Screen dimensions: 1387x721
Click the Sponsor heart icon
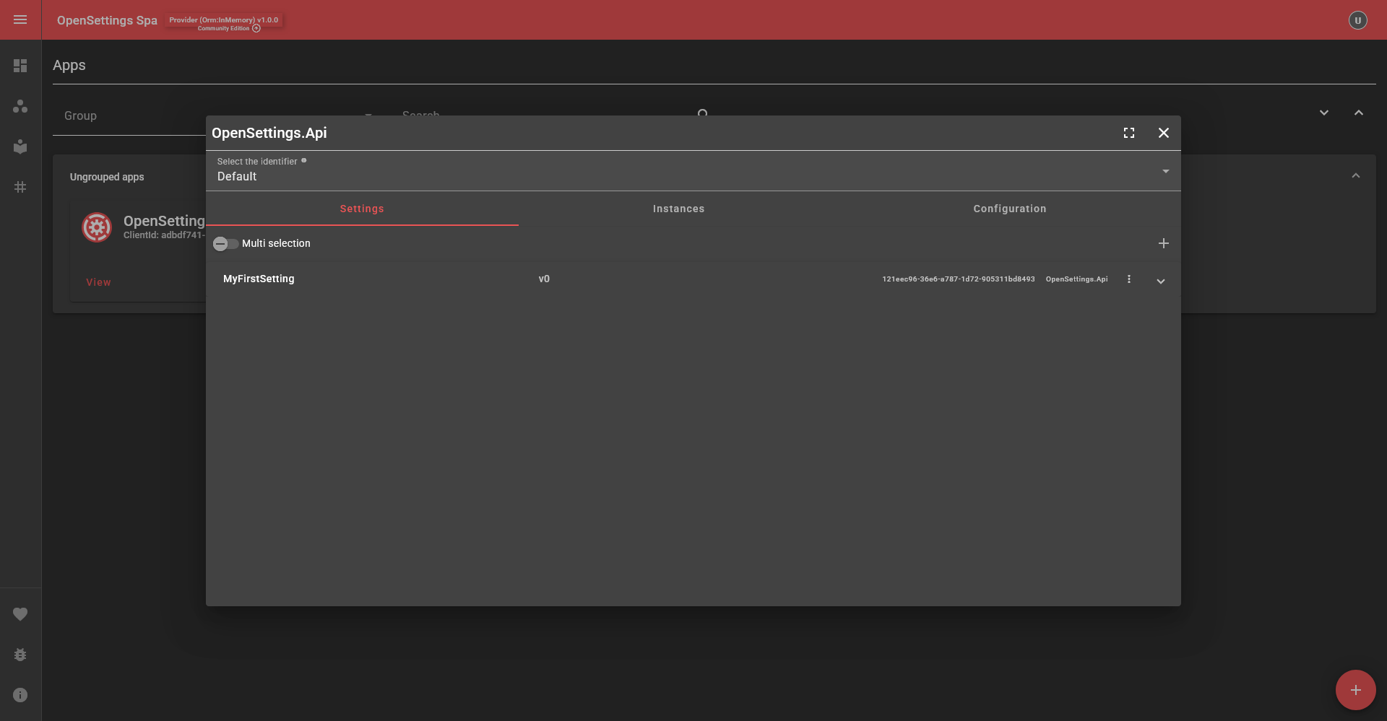tap(20, 614)
